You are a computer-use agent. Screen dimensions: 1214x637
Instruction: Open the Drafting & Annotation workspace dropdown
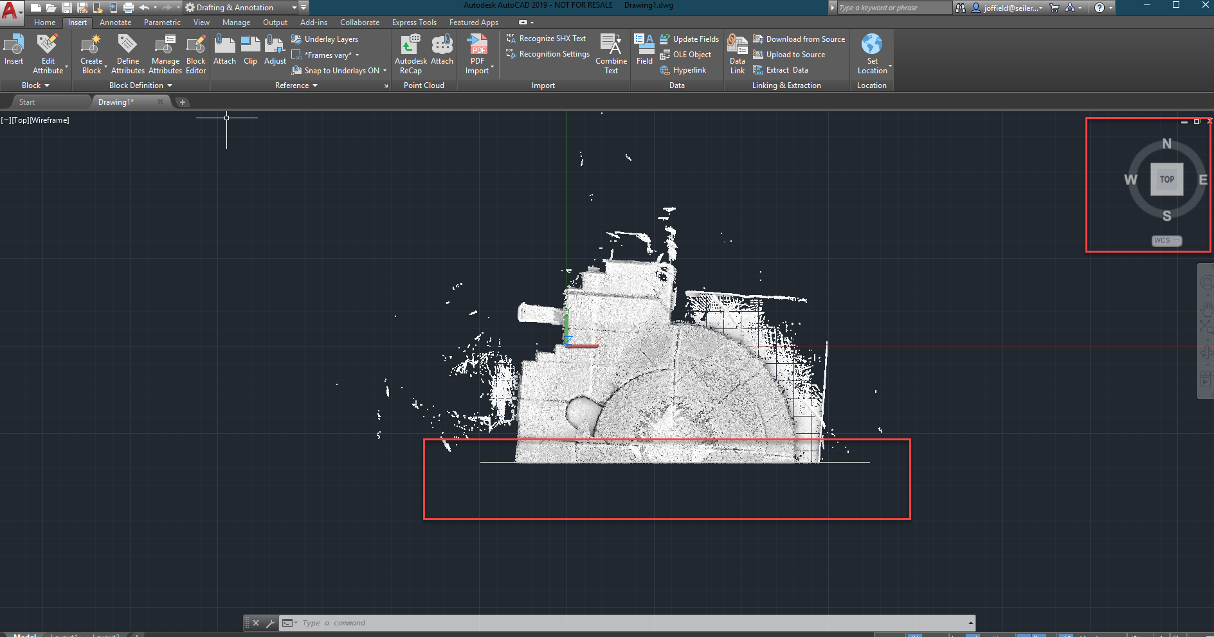294,8
